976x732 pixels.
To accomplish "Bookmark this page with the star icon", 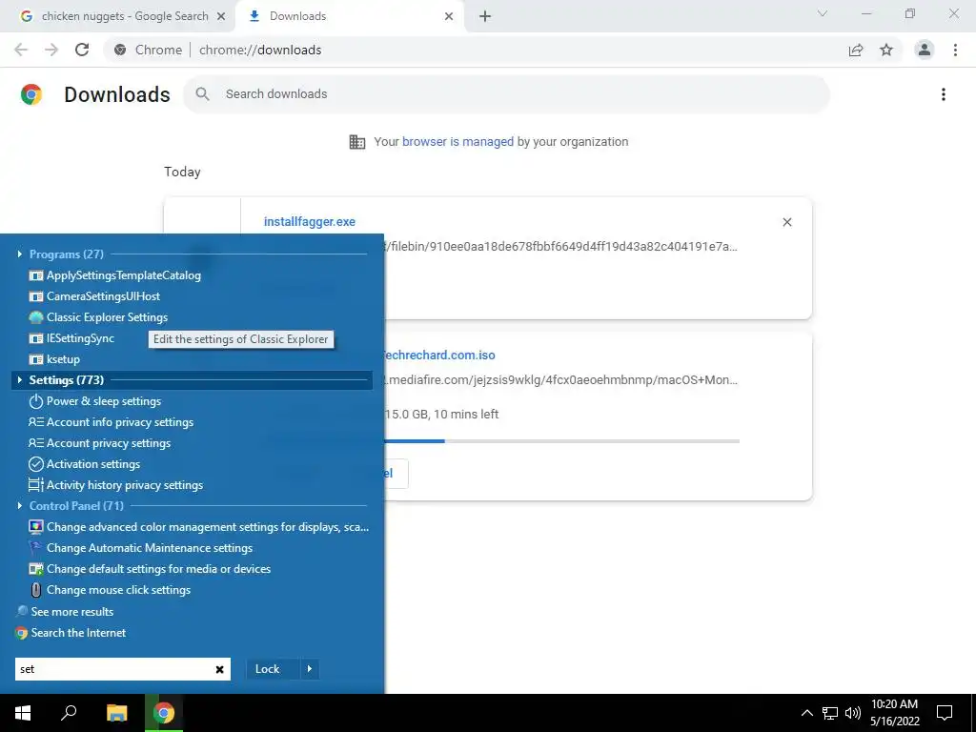I will point(886,50).
